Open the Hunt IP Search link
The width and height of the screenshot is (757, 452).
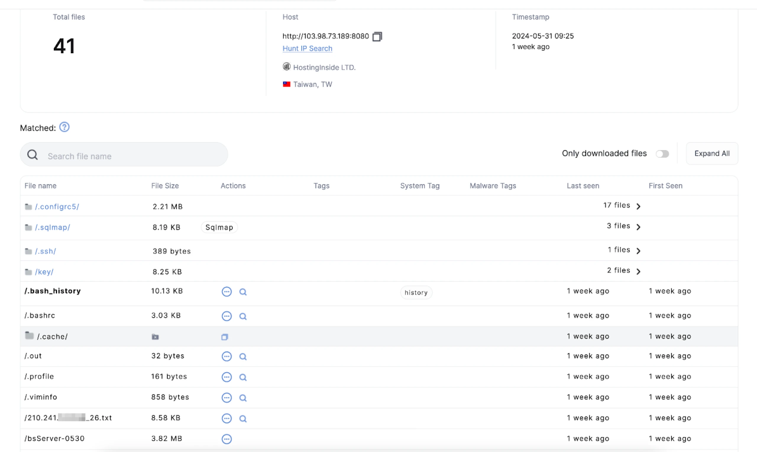(307, 49)
